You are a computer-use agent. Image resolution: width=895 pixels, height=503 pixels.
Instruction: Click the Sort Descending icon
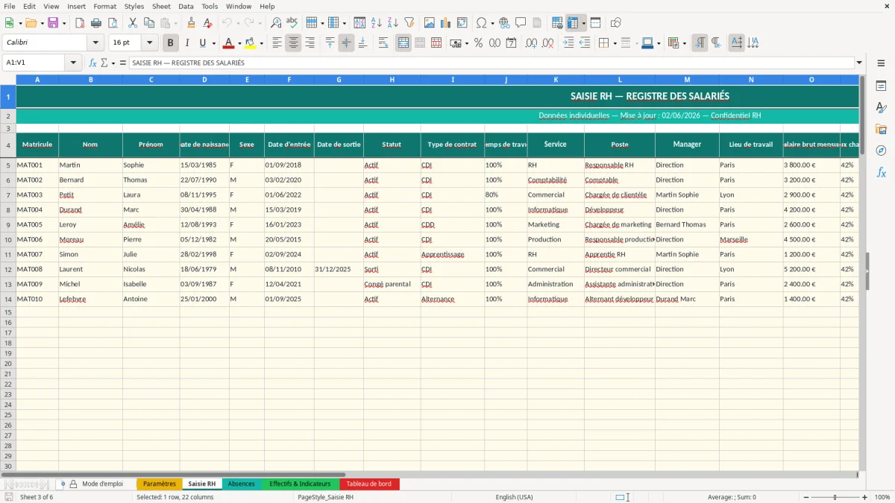pyautogui.click(x=393, y=23)
